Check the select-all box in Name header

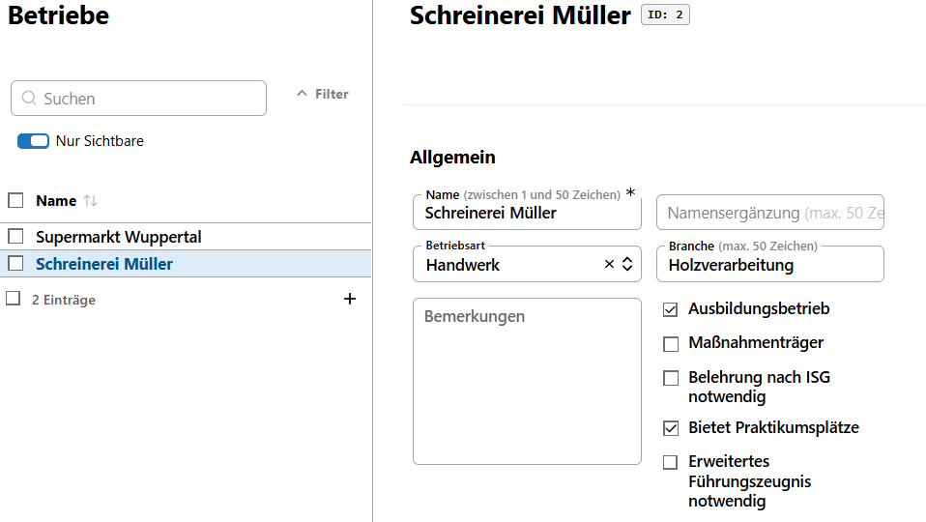(15, 200)
